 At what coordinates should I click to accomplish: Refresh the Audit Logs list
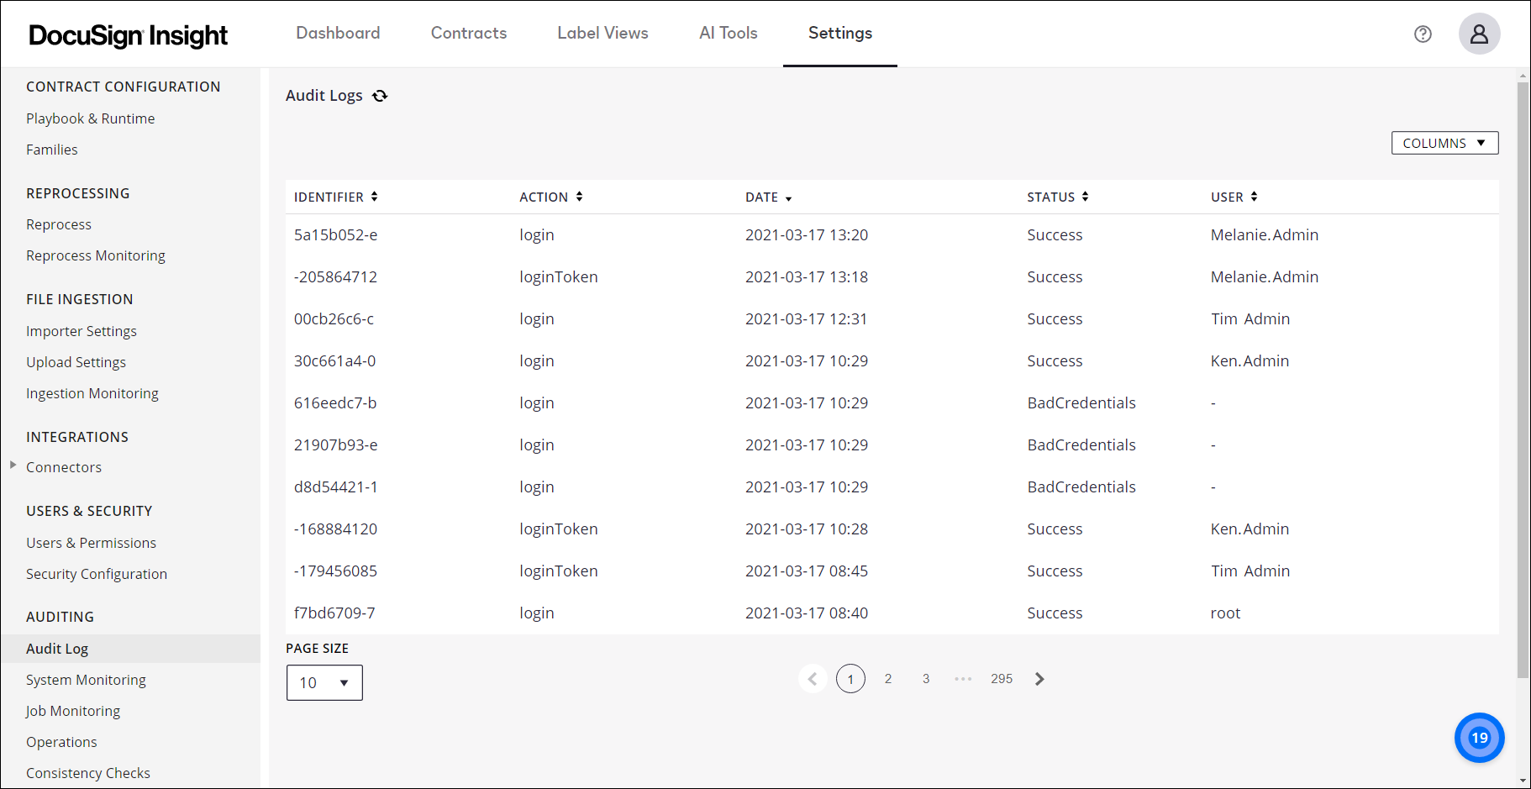click(380, 96)
